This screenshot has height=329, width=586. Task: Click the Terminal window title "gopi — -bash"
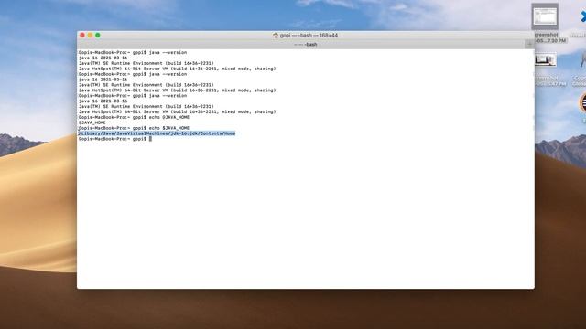309,35
